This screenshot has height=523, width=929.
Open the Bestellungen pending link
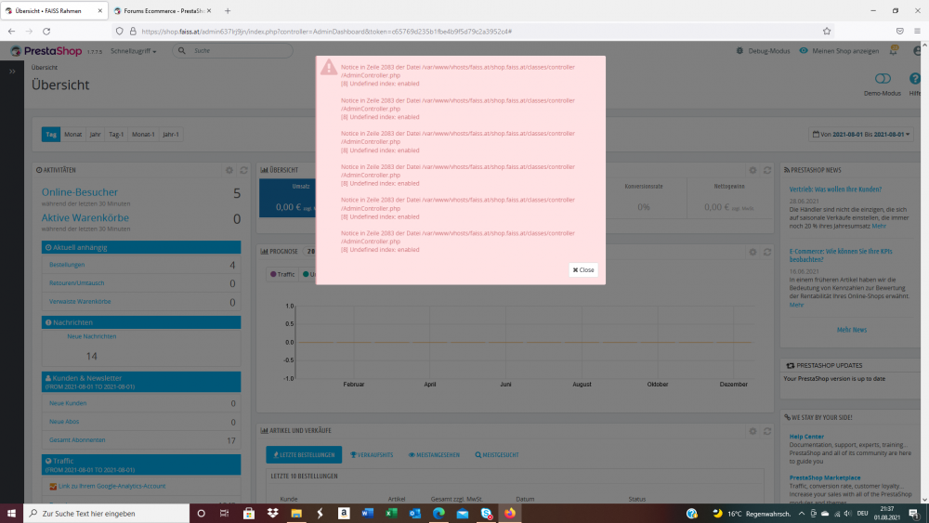(67, 265)
